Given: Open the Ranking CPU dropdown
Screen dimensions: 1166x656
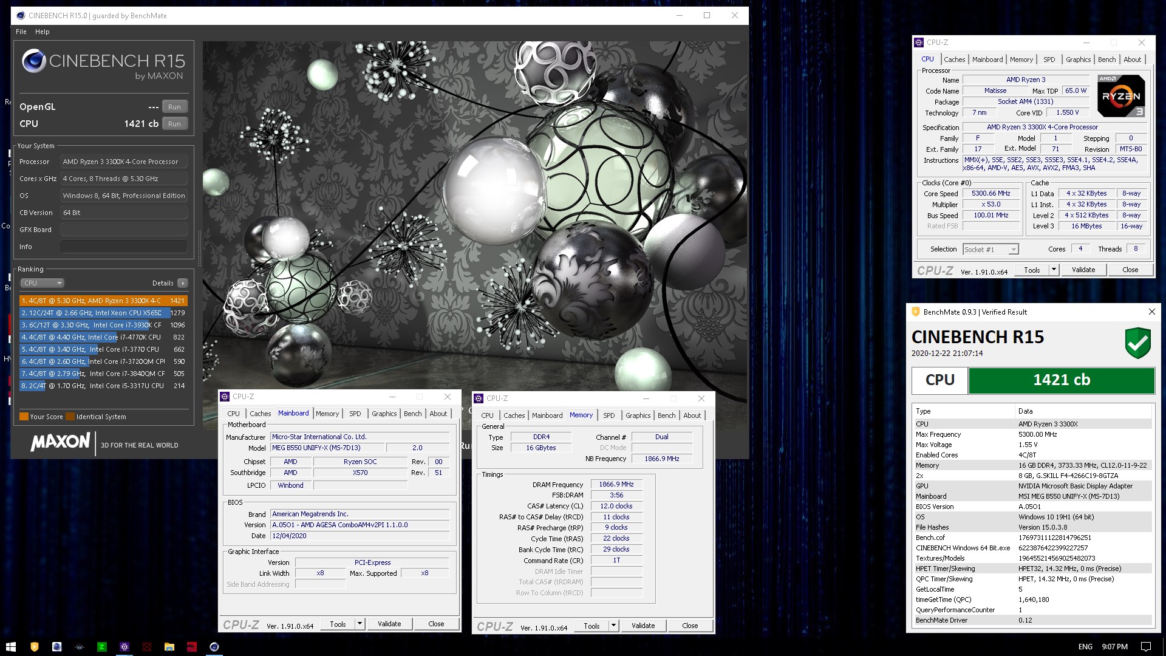Looking at the screenshot, I should tap(42, 283).
